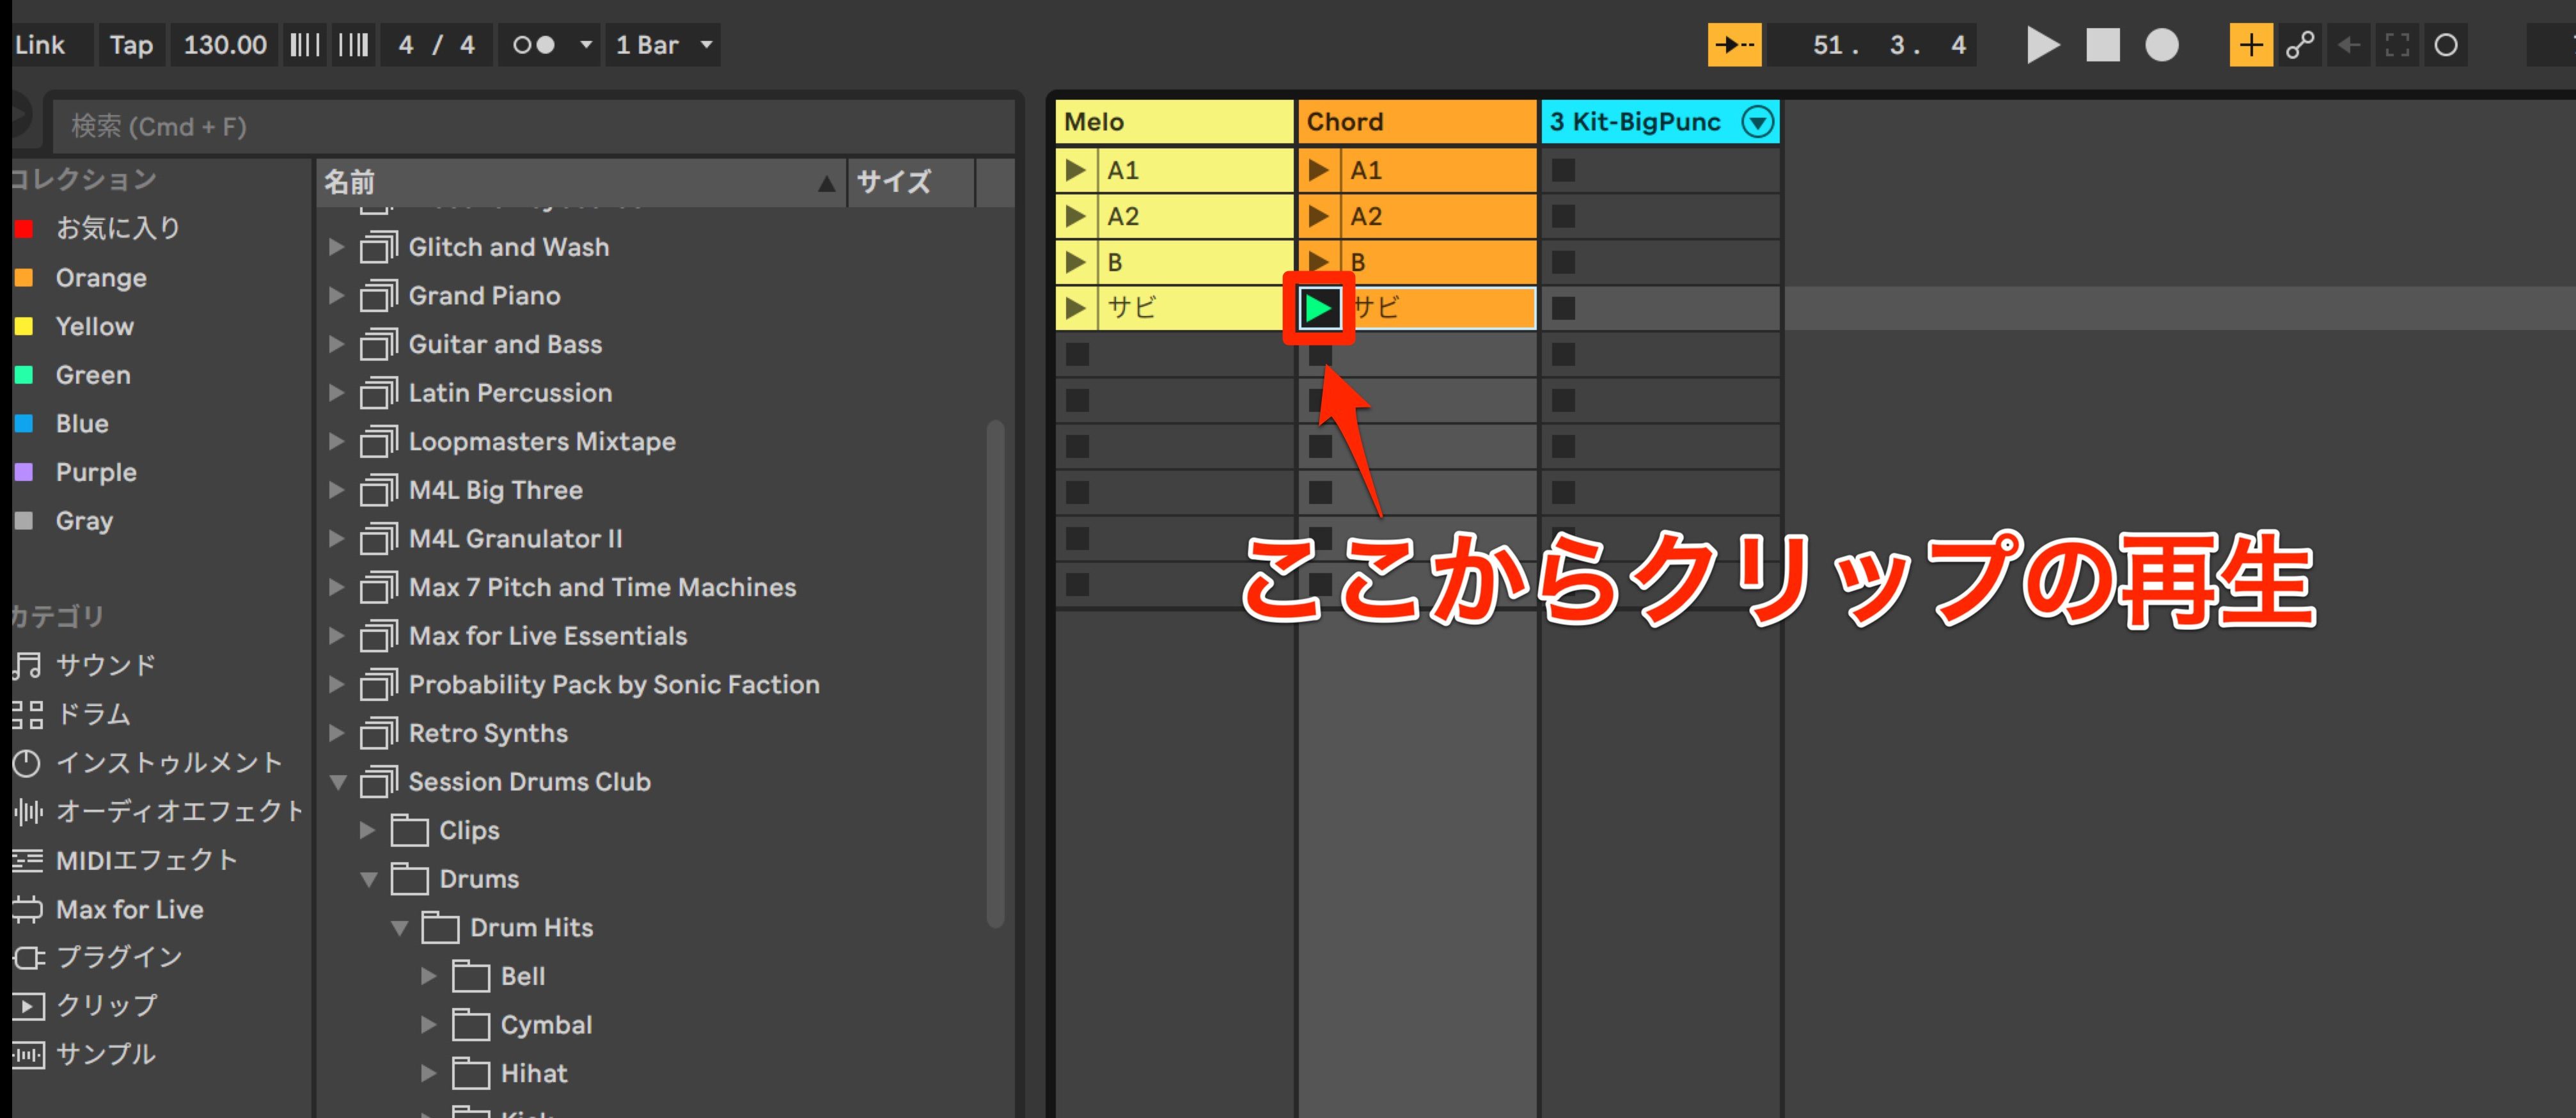Open the 1 Bar quantization dropdown
The width and height of the screenshot is (2576, 1118).
coord(664,45)
